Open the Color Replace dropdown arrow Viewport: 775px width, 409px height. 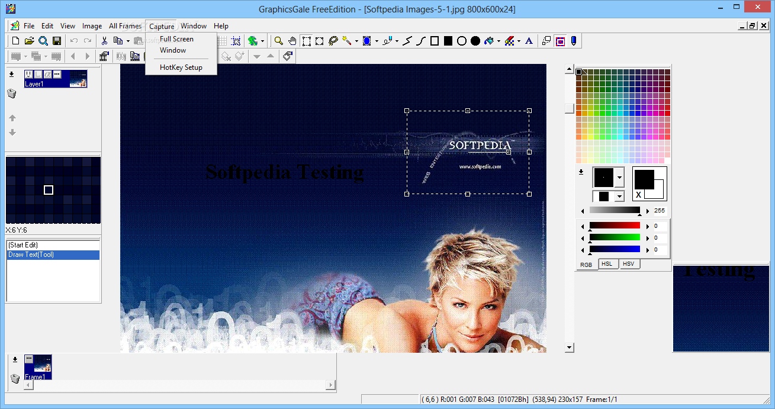coord(519,41)
